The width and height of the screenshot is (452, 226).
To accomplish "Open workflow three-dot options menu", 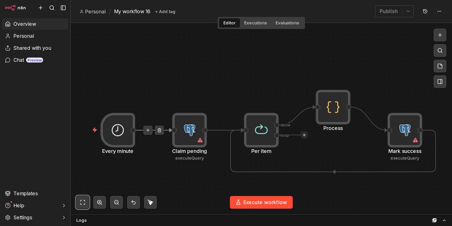I will point(439,11).
